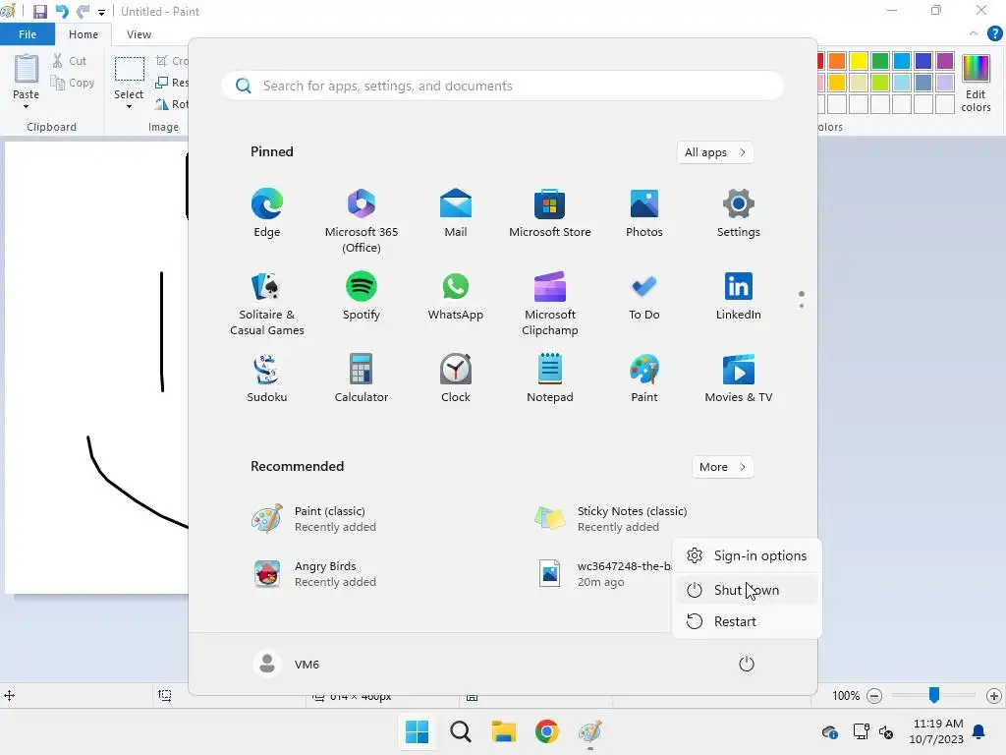Image resolution: width=1006 pixels, height=755 pixels.
Task: Switch to the Home tab in Paint
Action: point(84,34)
